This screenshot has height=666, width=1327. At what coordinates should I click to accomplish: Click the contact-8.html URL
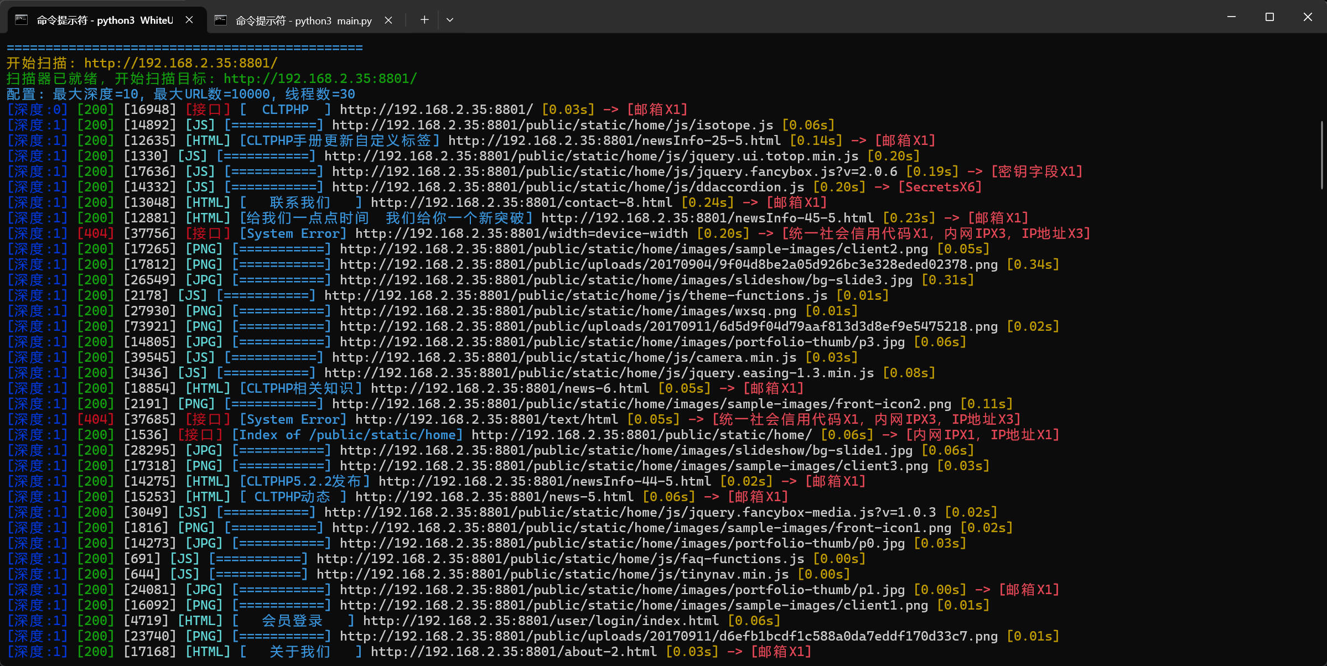click(521, 203)
